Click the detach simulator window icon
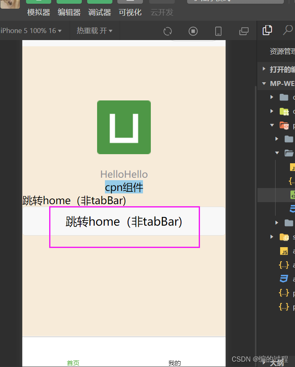This screenshot has width=295, height=367. click(244, 31)
